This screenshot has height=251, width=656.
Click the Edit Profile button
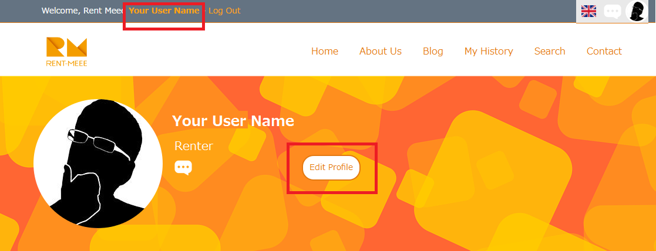[331, 168]
